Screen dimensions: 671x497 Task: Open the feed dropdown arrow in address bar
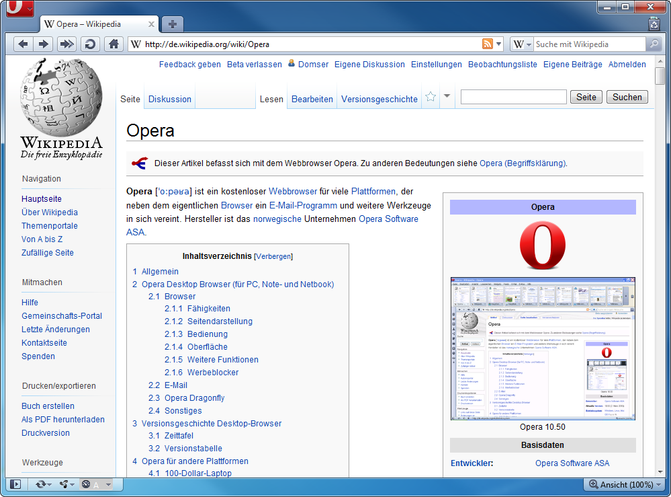[x=498, y=44]
